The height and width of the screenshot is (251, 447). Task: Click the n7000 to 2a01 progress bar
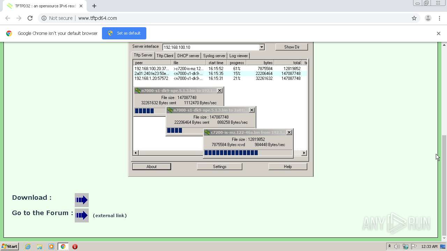click(x=185, y=130)
